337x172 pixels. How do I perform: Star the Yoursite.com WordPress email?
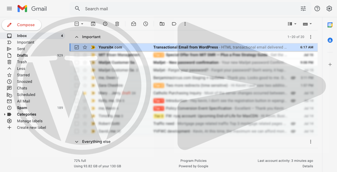tap(85, 47)
